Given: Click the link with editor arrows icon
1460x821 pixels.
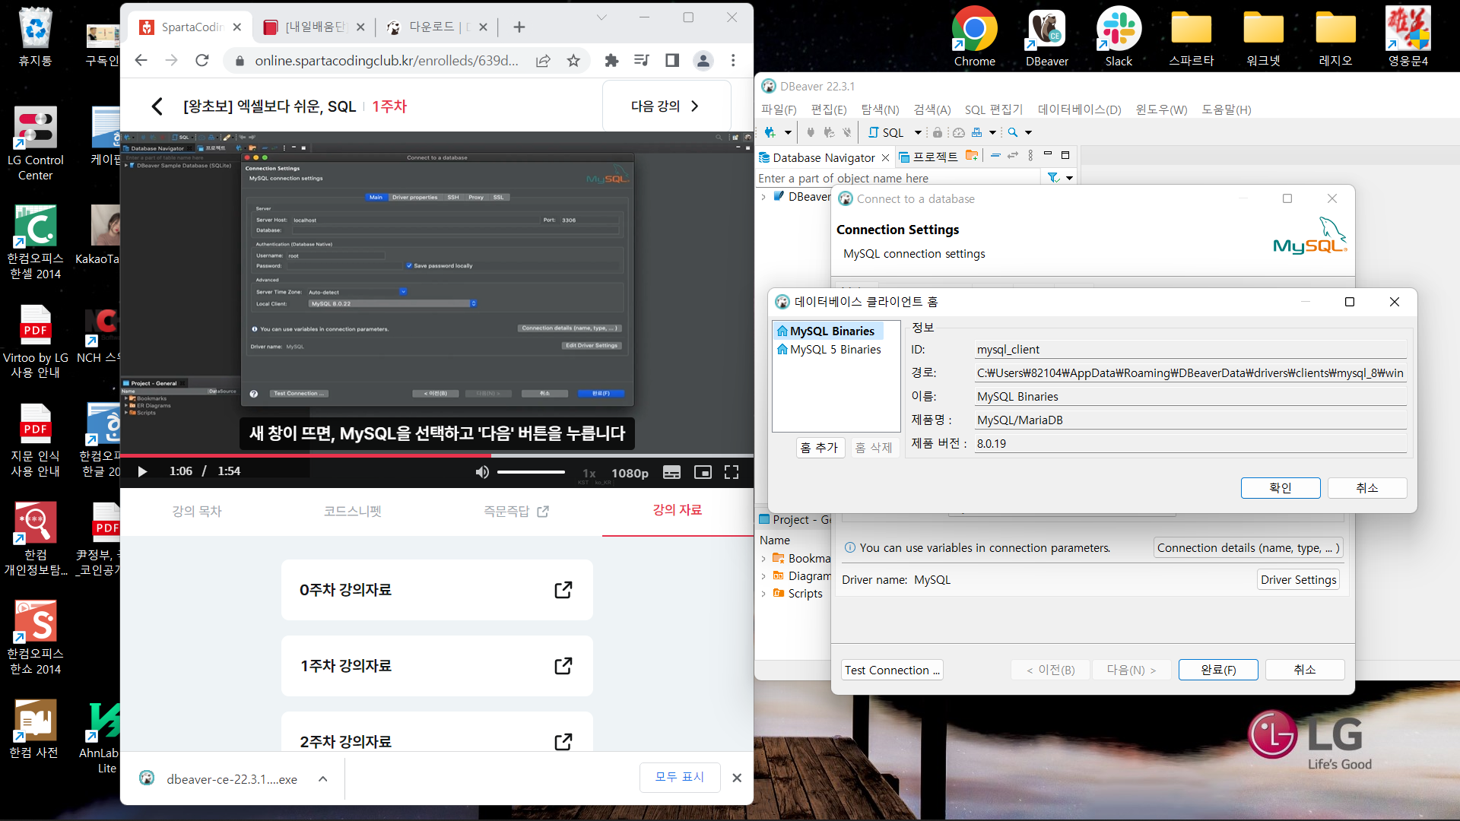Looking at the screenshot, I should (x=1012, y=156).
